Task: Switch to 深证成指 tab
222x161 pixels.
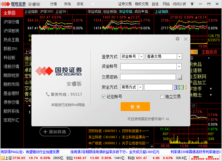Action: click(94, 11)
